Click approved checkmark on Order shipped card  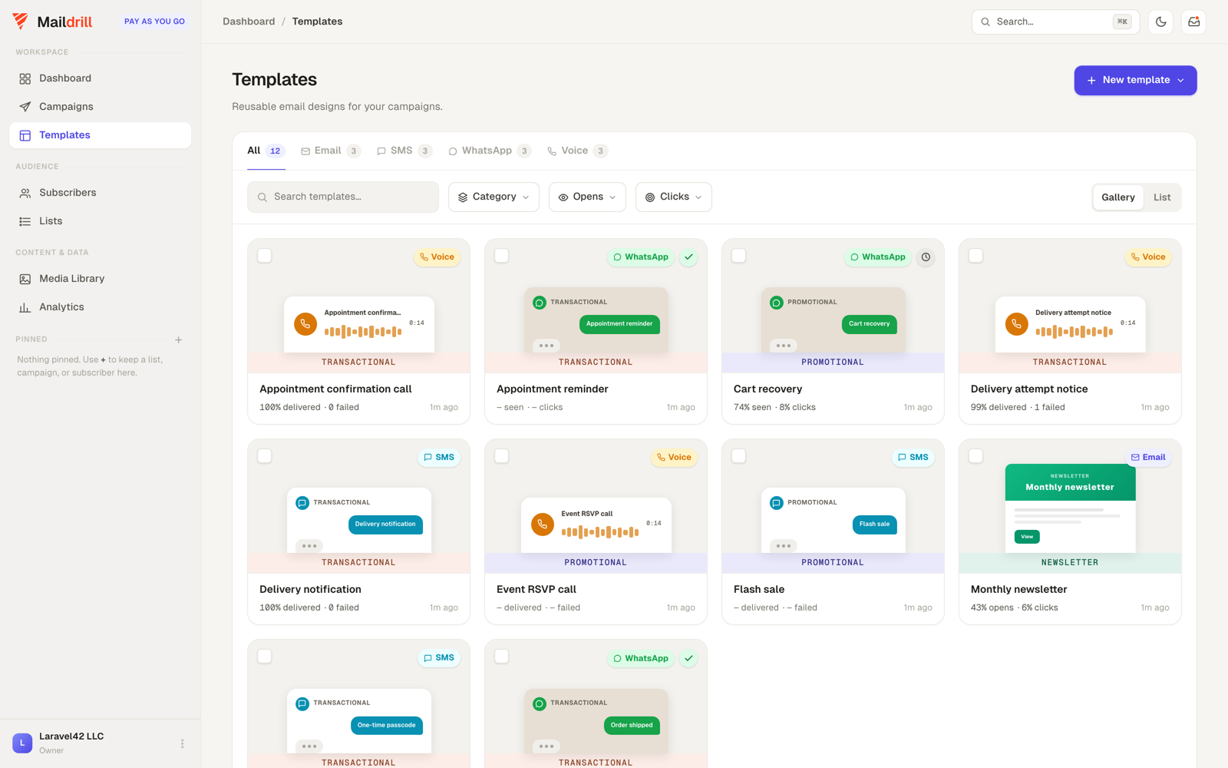[688, 658]
